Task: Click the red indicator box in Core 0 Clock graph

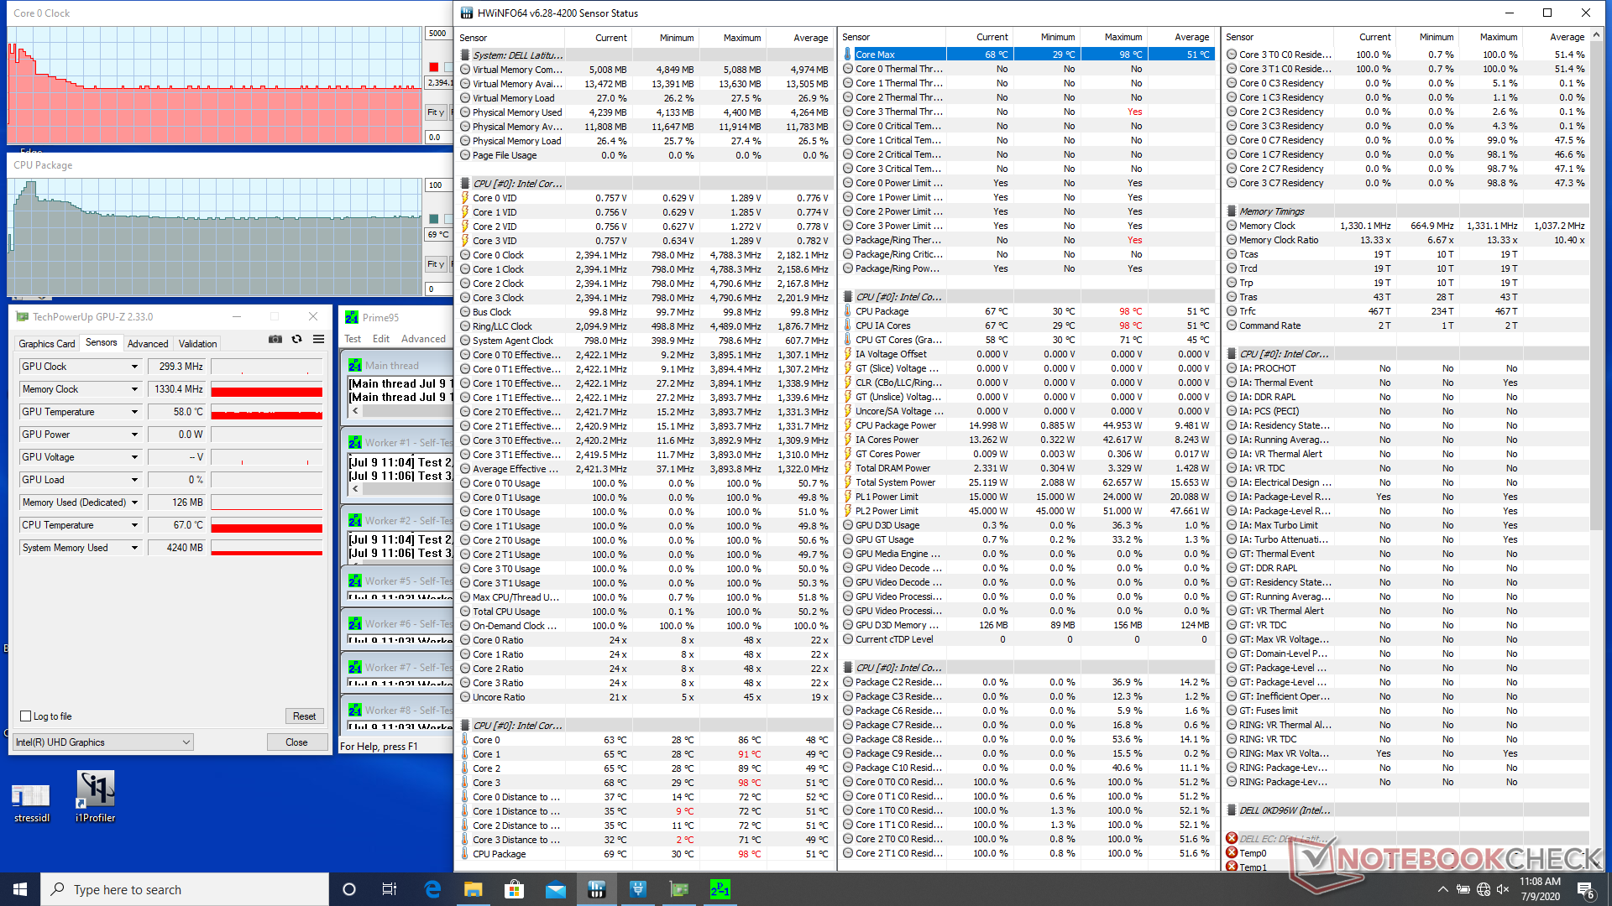Action: coord(433,67)
